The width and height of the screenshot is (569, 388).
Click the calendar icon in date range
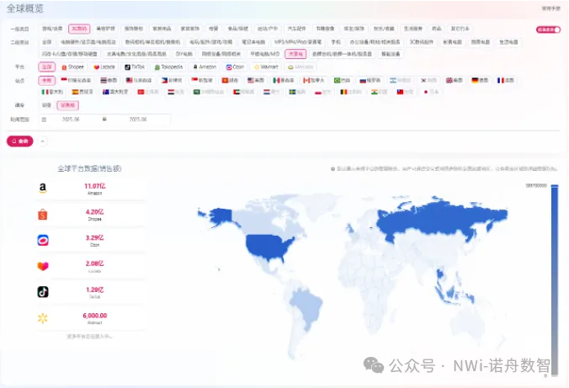click(x=45, y=120)
